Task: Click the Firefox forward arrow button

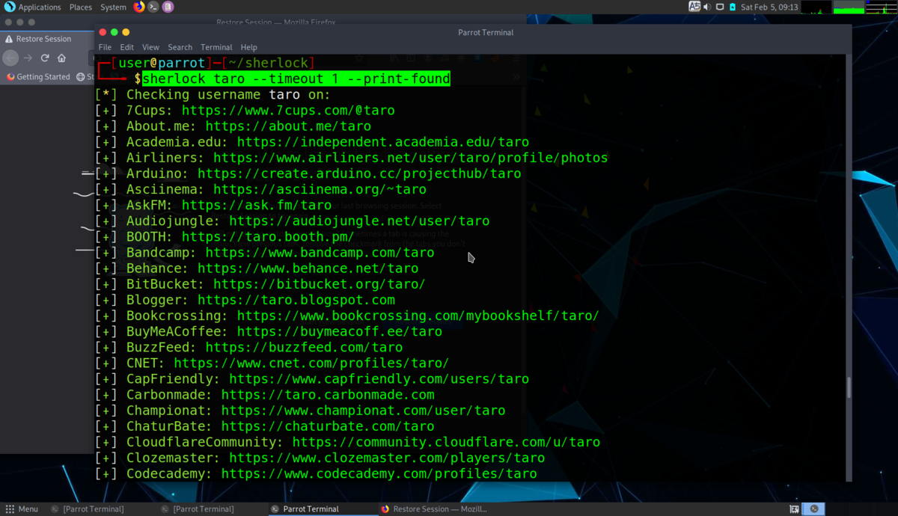Action: click(x=28, y=58)
